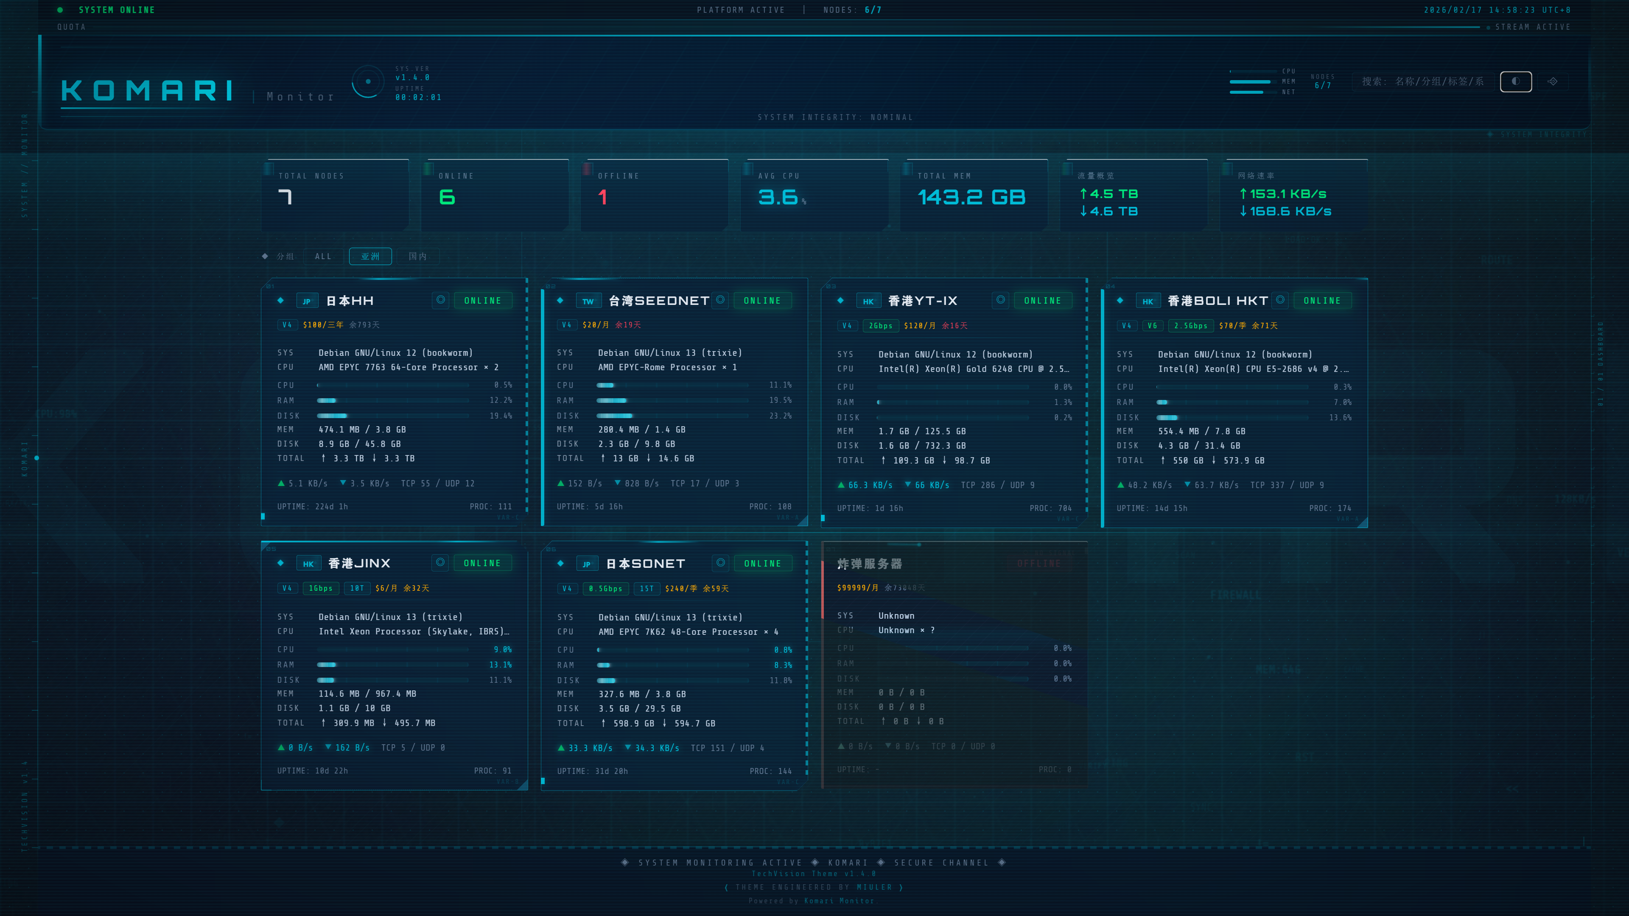Click ONLINE status badge on 香港JINX
This screenshot has width=1629, height=916.
point(482,563)
